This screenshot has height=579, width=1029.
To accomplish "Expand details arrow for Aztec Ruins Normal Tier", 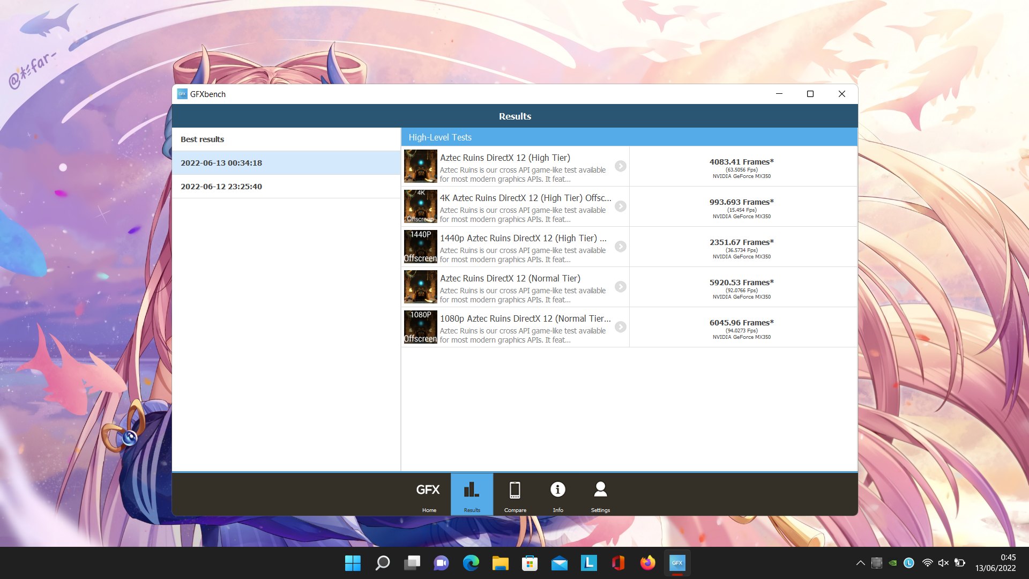I will (x=621, y=287).
